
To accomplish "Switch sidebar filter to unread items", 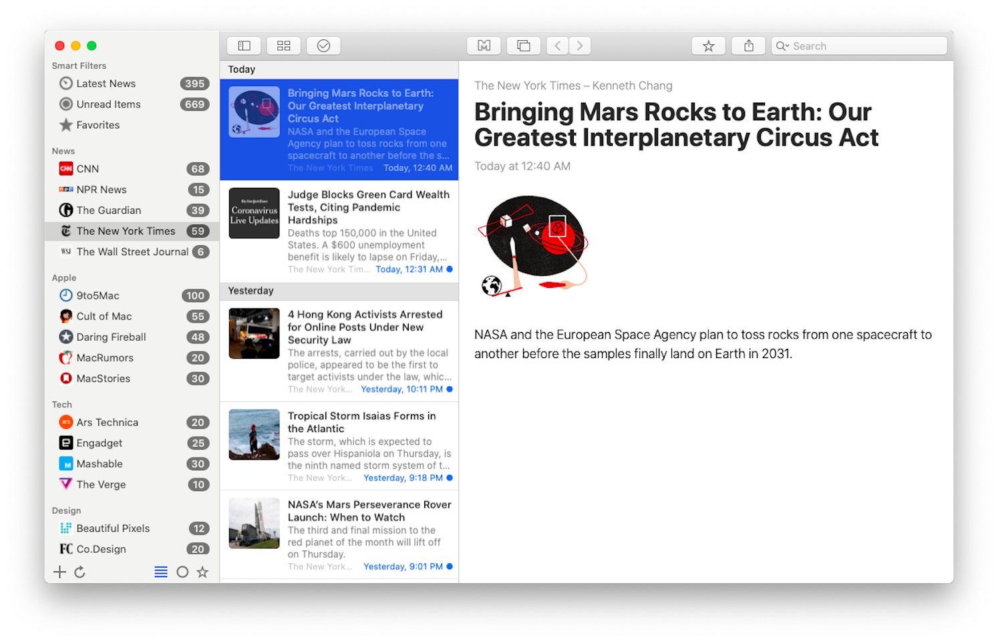I will point(182,572).
